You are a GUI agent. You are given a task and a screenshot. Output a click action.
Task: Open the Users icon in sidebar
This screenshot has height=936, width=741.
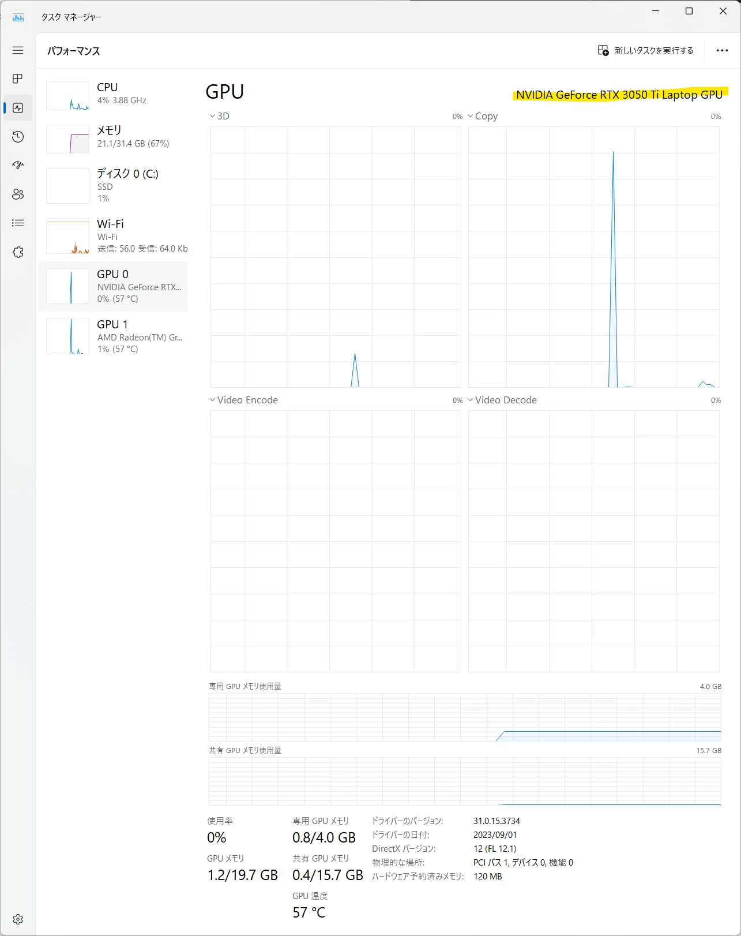(18, 194)
